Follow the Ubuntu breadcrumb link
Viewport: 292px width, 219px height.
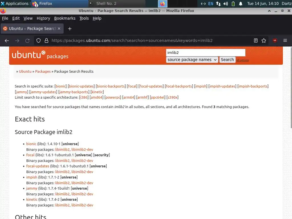point(25,72)
